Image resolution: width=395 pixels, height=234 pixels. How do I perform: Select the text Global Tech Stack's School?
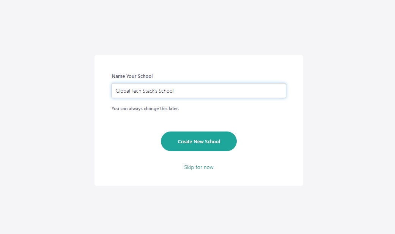pos(144,91)
